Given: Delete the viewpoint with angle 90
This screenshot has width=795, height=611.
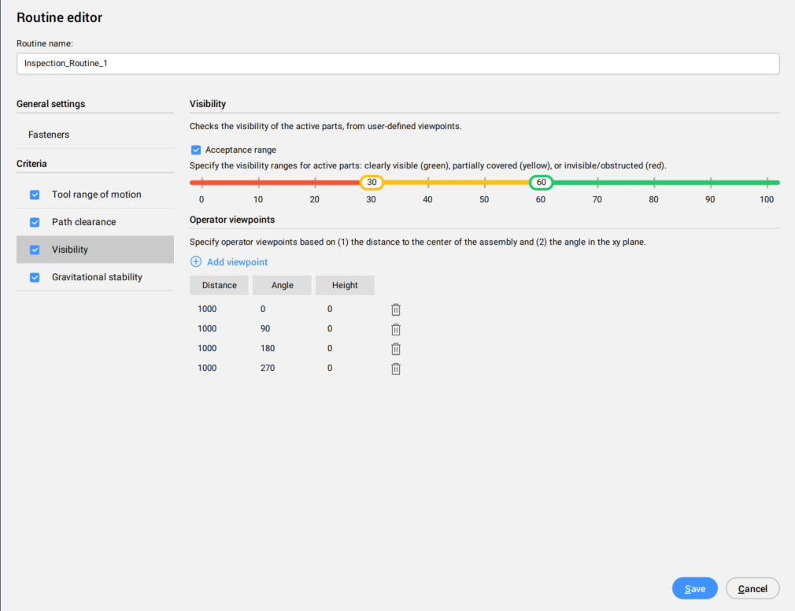Looking at the screenshot, I should [x=396, y=329].
